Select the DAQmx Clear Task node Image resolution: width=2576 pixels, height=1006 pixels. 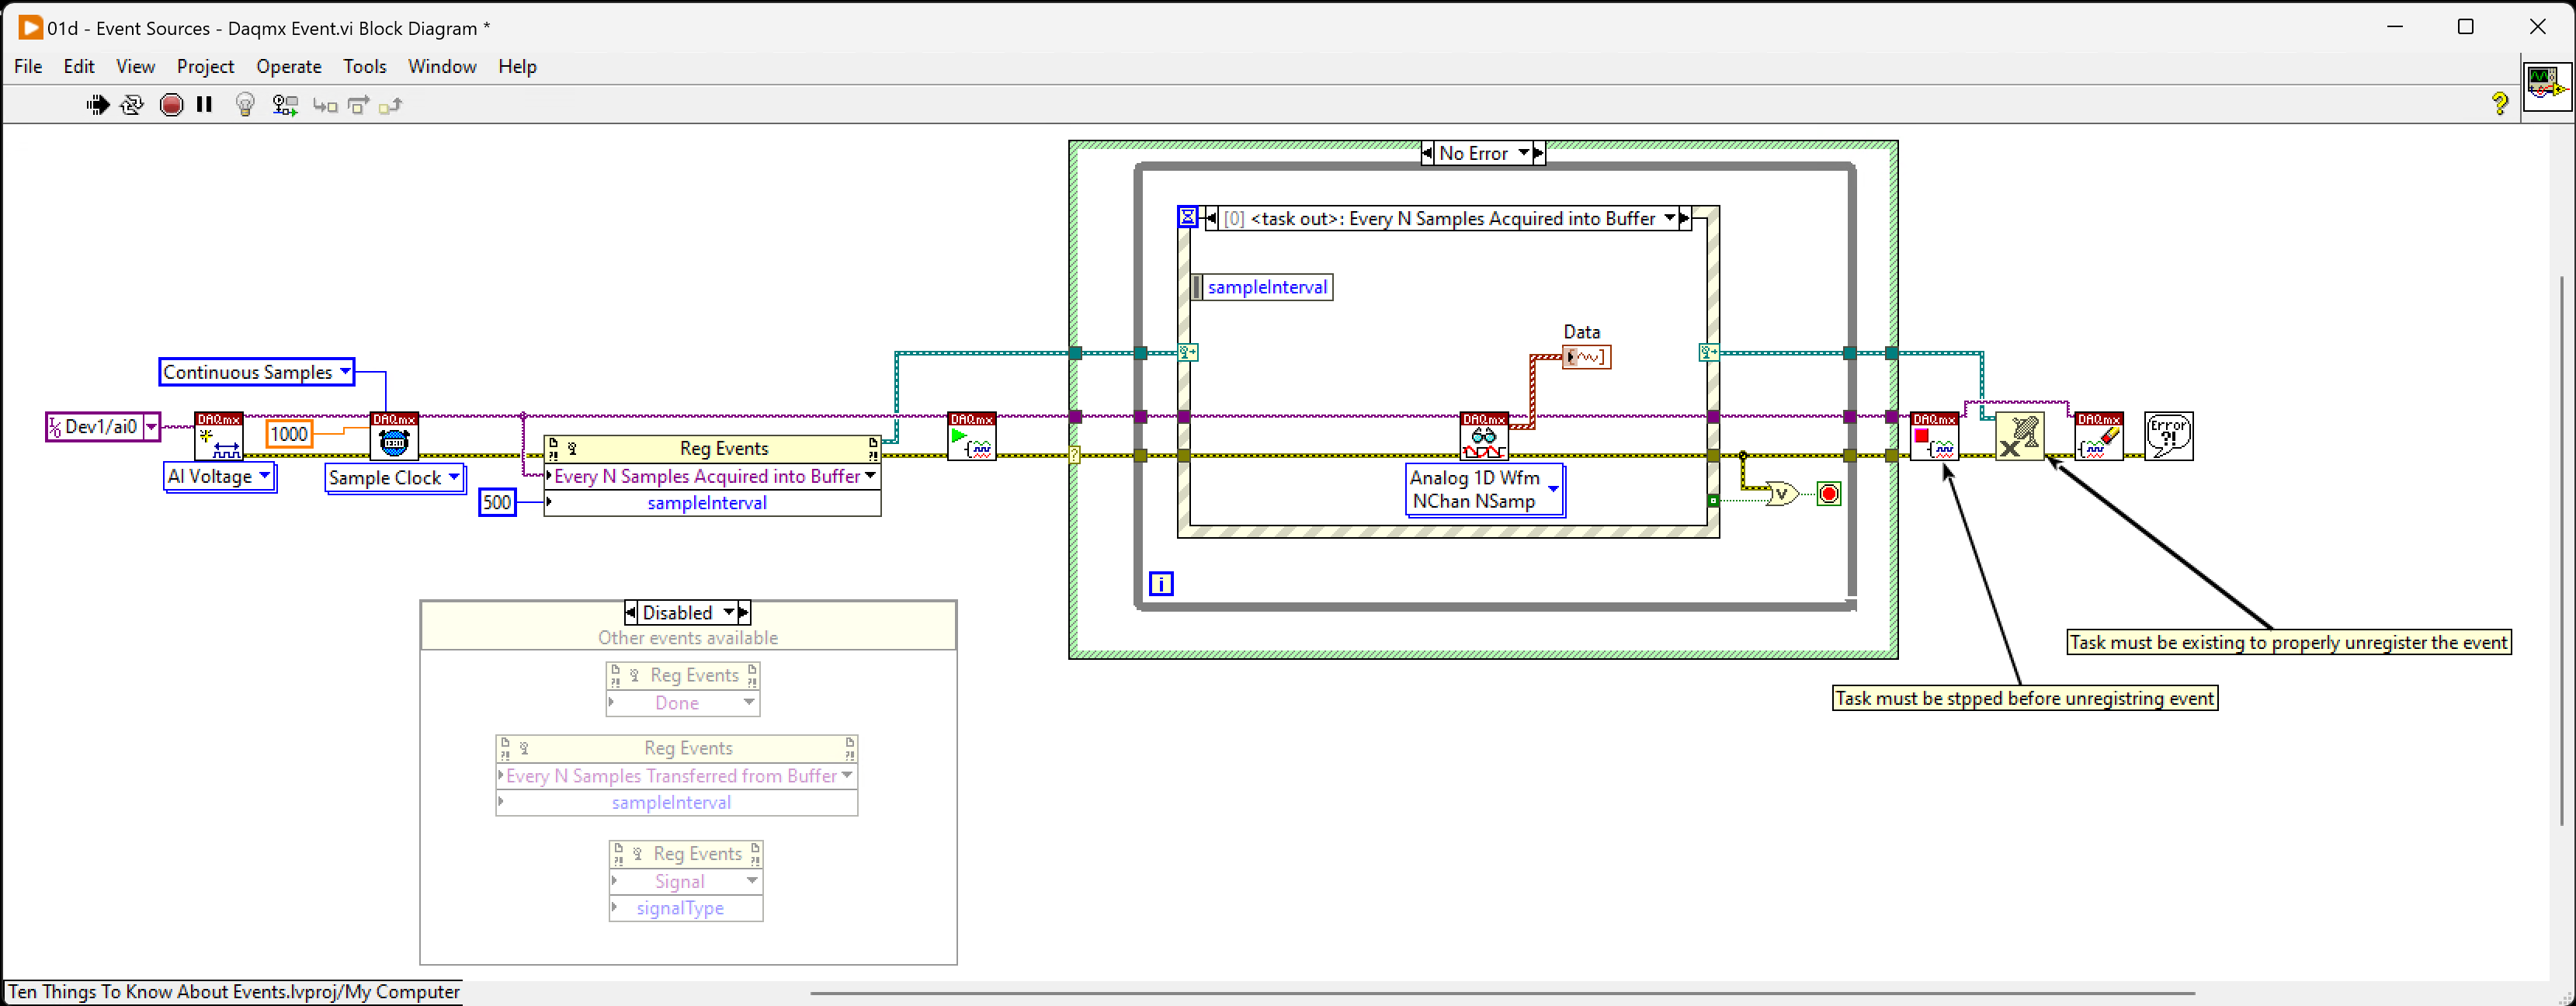(2099, 436)
